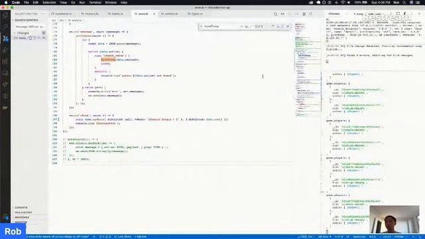
Task: Open the Search view in activity bar
Action: coord(5,27)
